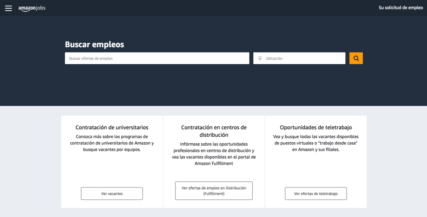Click the Oportunidades de teletrabajo heading
The width and height of the screenshot is (427, 217).
point(316,127)
